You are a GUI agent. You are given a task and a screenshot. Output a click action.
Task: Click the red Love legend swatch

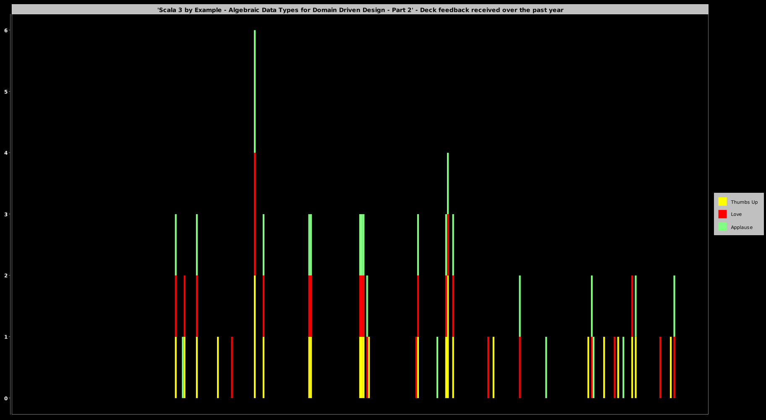pyautogui.click(x=722, y=214)
